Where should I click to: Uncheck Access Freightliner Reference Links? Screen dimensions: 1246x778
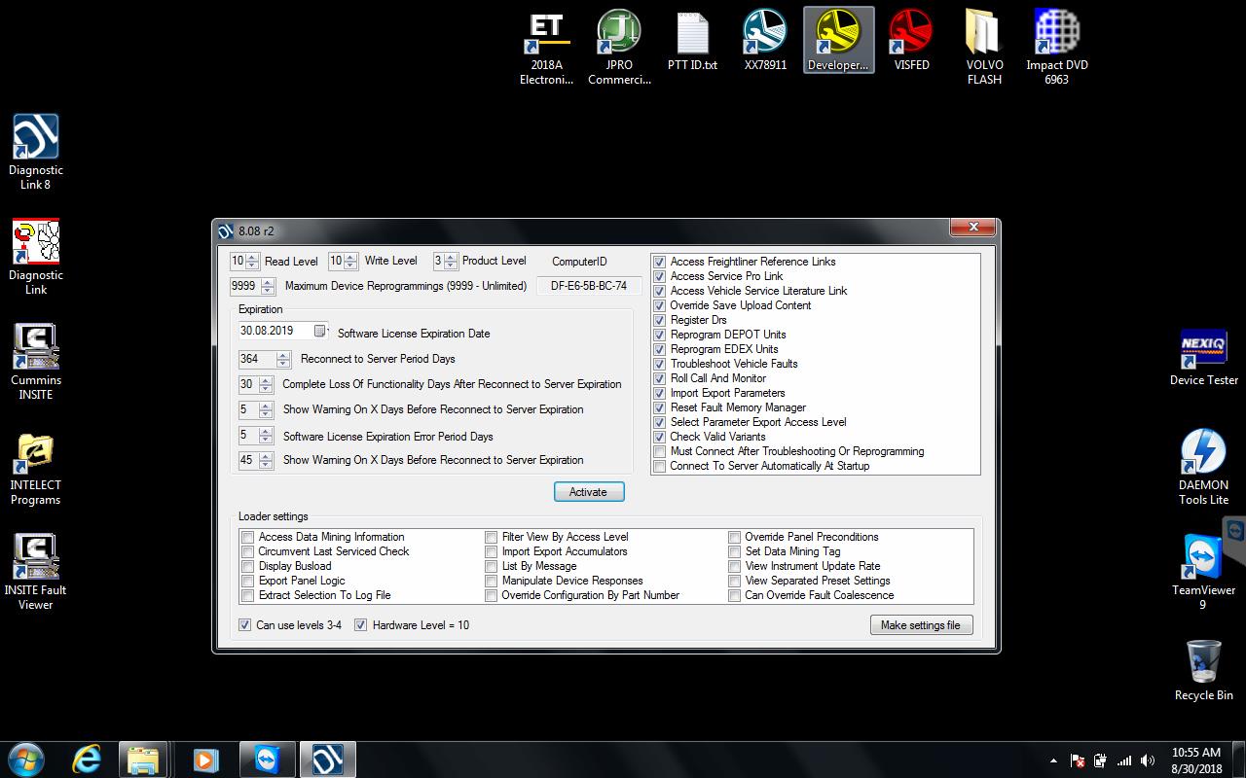coord(660,262)
